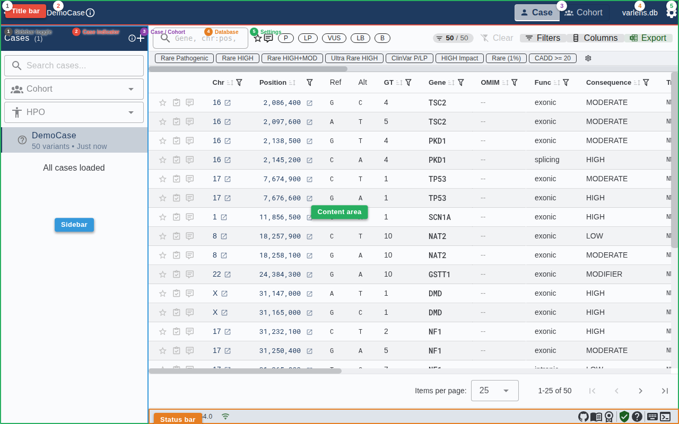679x424 pixels.
Task: Open the Columns button
Action: [x=595, y=38]
